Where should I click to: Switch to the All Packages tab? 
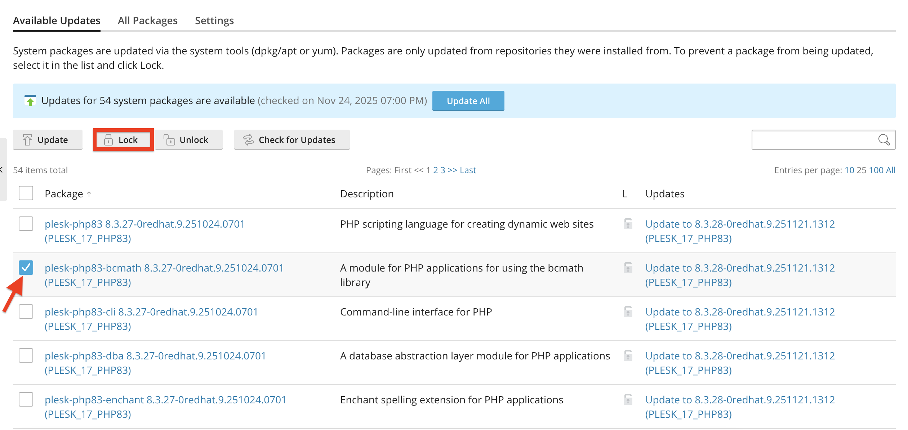pyautogui.click(x=148, y=21)
